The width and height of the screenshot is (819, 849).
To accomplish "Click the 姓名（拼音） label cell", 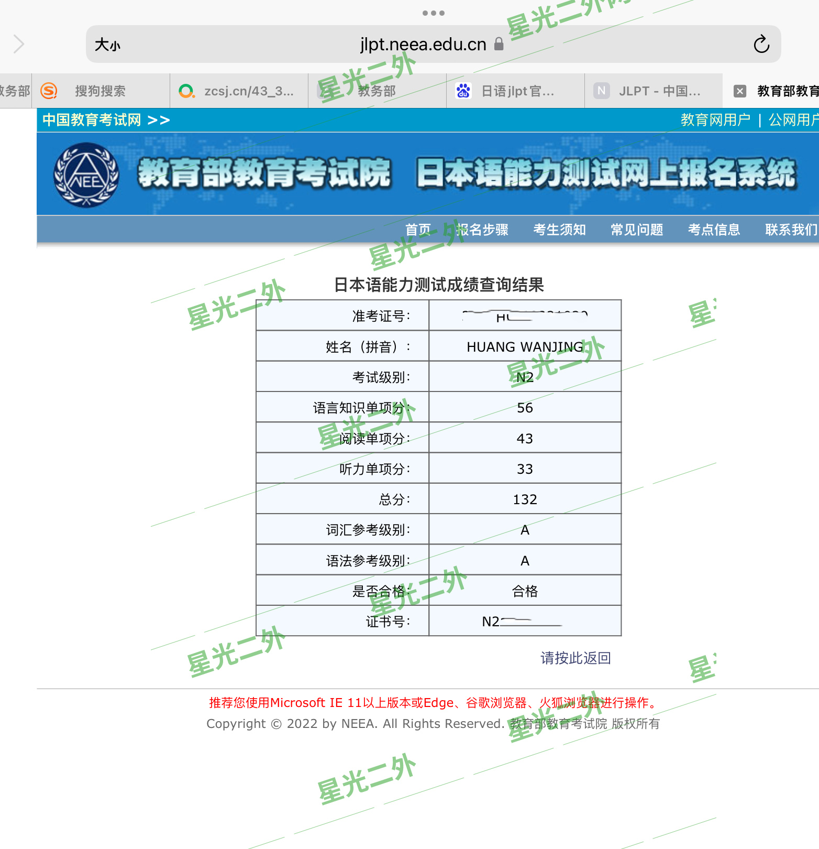I will pyautogui.click(x=342, y=346).
